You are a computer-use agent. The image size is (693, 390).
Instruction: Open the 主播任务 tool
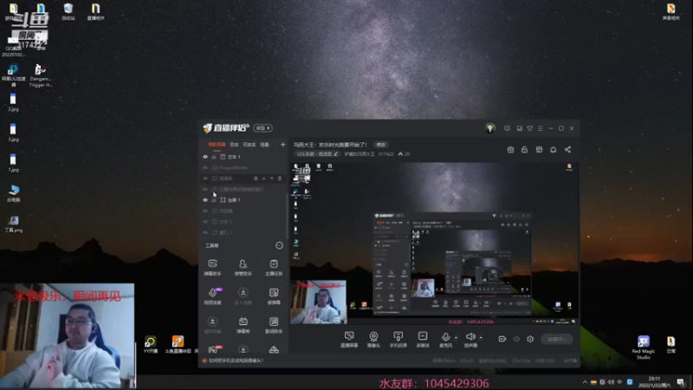coord(274,268)
